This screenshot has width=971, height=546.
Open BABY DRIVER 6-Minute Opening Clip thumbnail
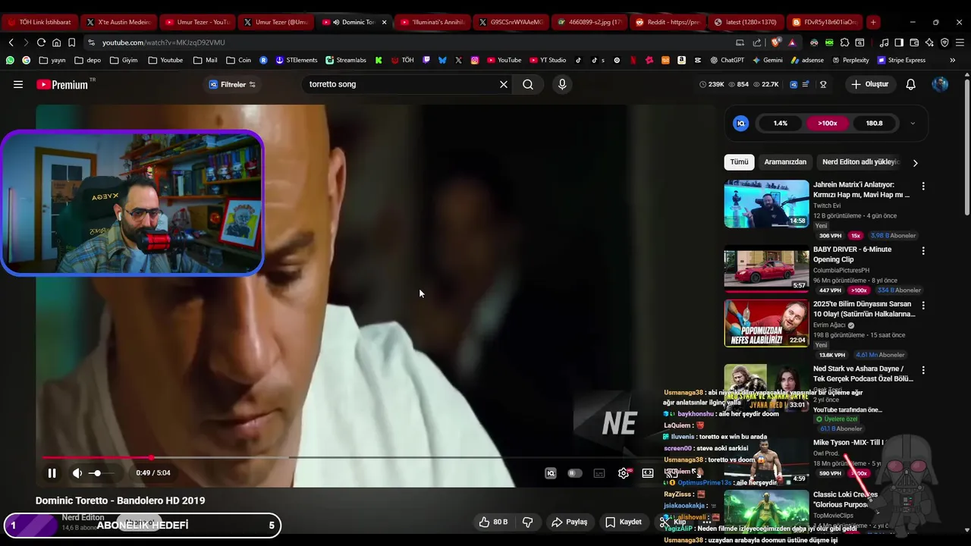pyautogui.click(x=766, y=268)
